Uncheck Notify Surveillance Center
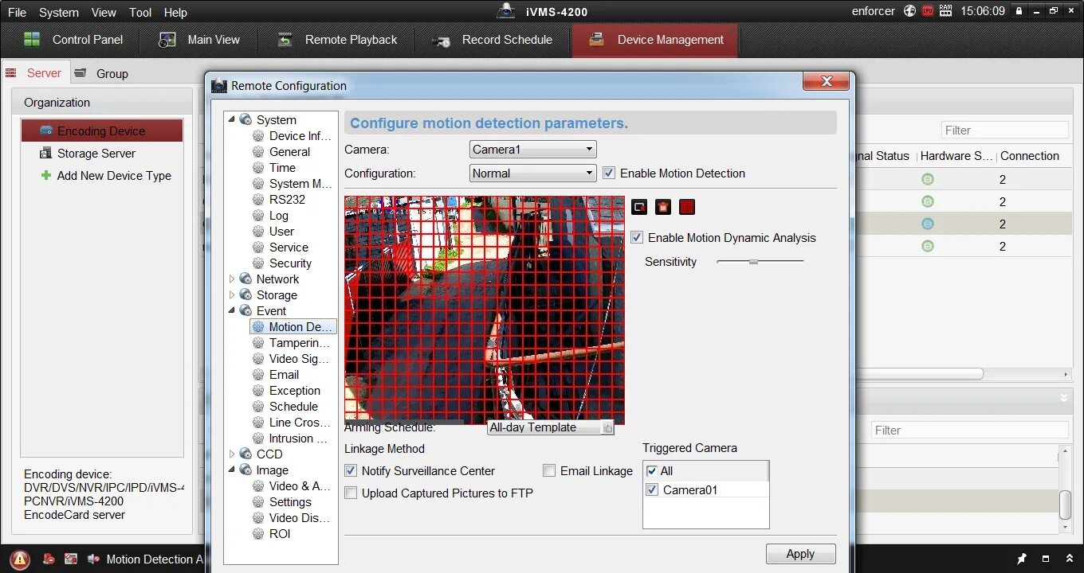This screenshot has height=573, width=1084. 351,470
